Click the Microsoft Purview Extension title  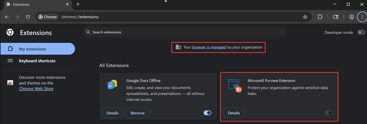pos(271,80)
